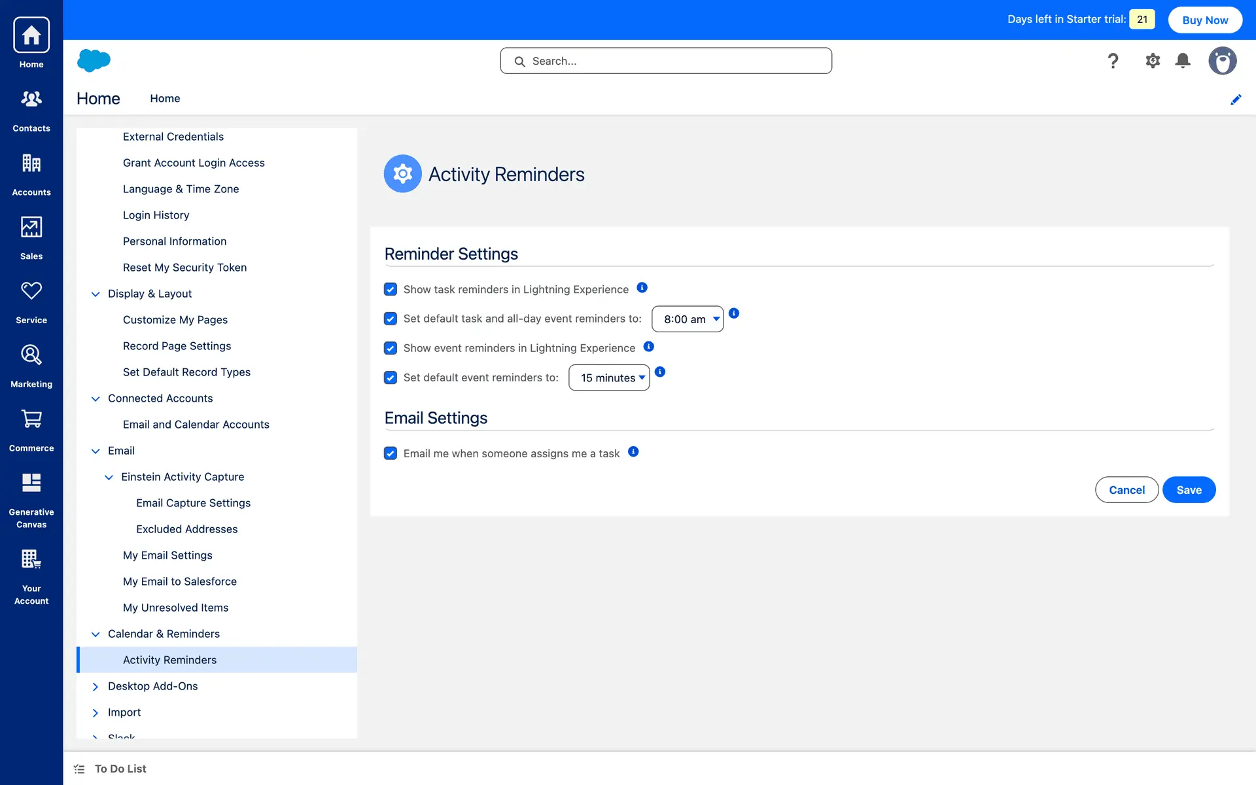
Task: Go to Commerce shopping cart icon
Action: point(31,419)
